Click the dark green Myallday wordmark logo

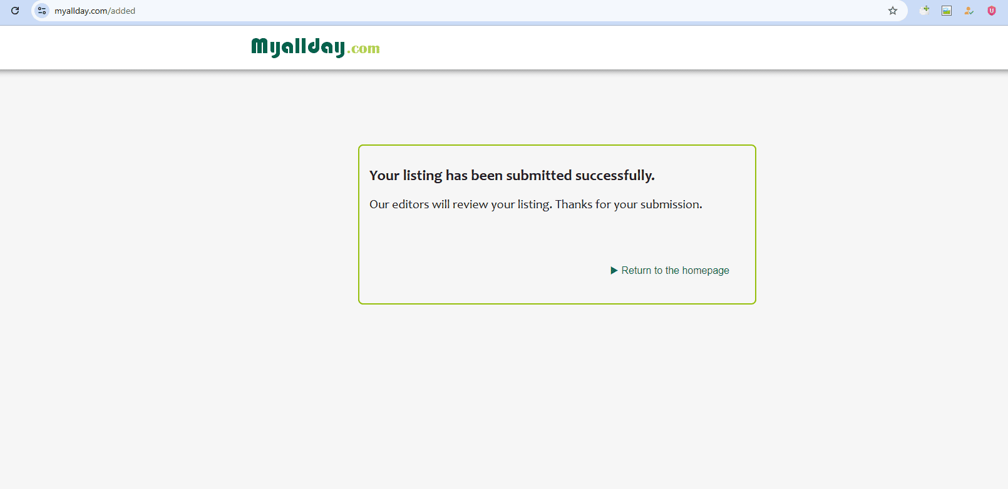(x=298, y=47)
